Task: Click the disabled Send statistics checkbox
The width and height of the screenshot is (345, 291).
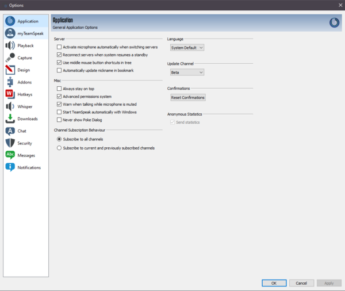Action: [x=172, y=122]
